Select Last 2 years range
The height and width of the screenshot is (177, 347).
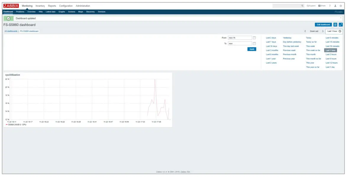tap(271, 63)
